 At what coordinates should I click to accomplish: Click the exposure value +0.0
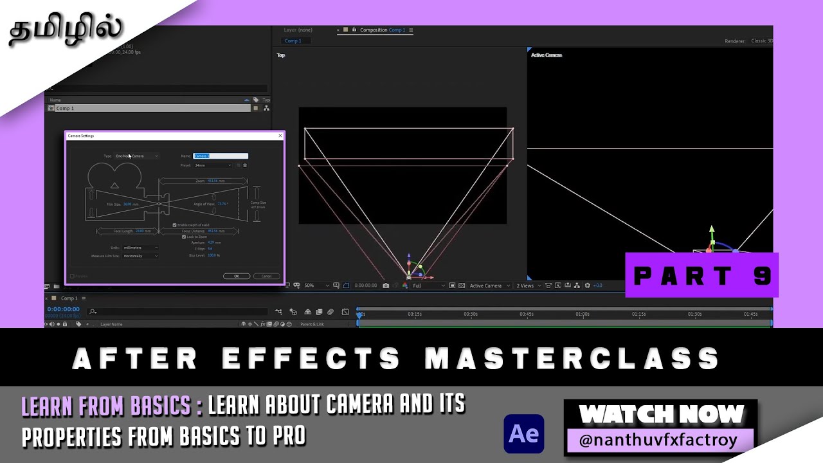[x=597, y=286]
